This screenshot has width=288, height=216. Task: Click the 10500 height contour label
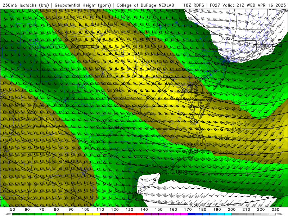(x=181, y=172)
